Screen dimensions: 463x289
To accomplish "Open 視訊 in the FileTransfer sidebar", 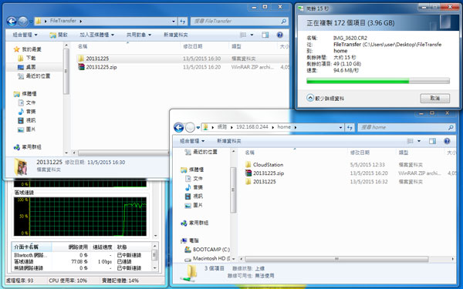I will pos(26,120).
